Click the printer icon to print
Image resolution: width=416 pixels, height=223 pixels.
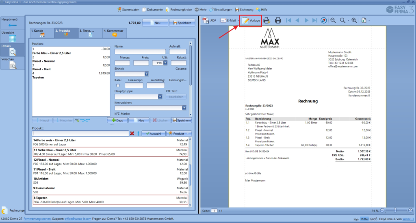click(278, 20)
